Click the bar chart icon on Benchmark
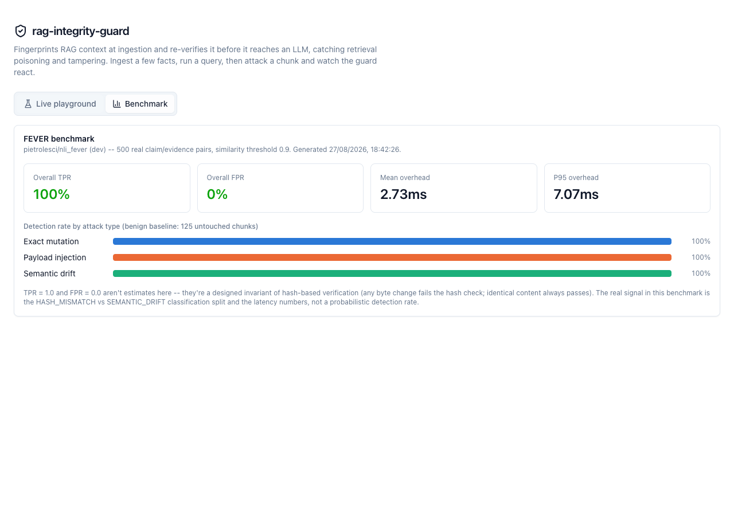This screenshot has height=516, width=734. click(116, 104)
